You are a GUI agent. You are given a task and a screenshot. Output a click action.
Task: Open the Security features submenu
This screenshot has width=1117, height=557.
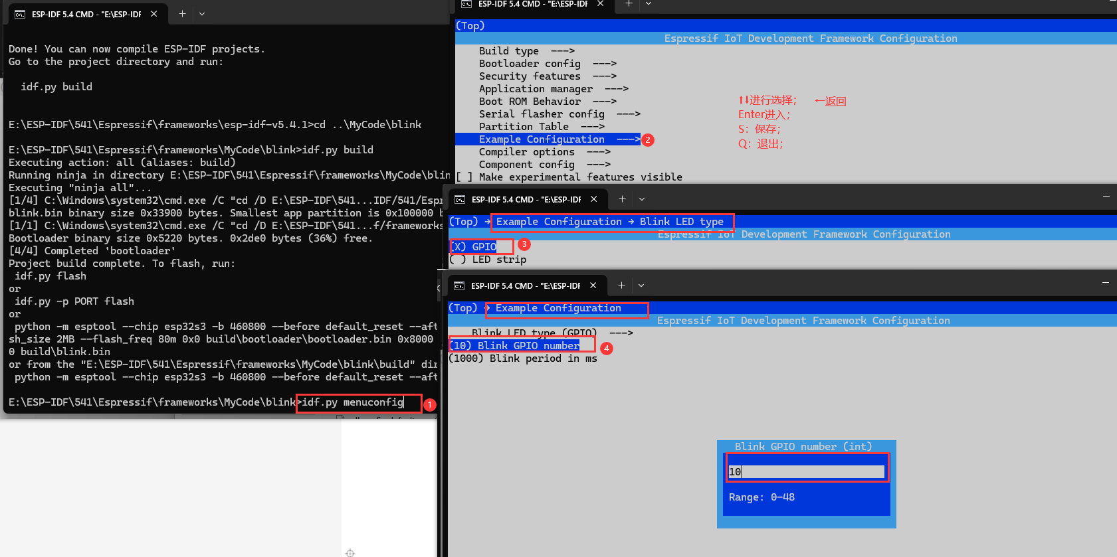(548, 76)
